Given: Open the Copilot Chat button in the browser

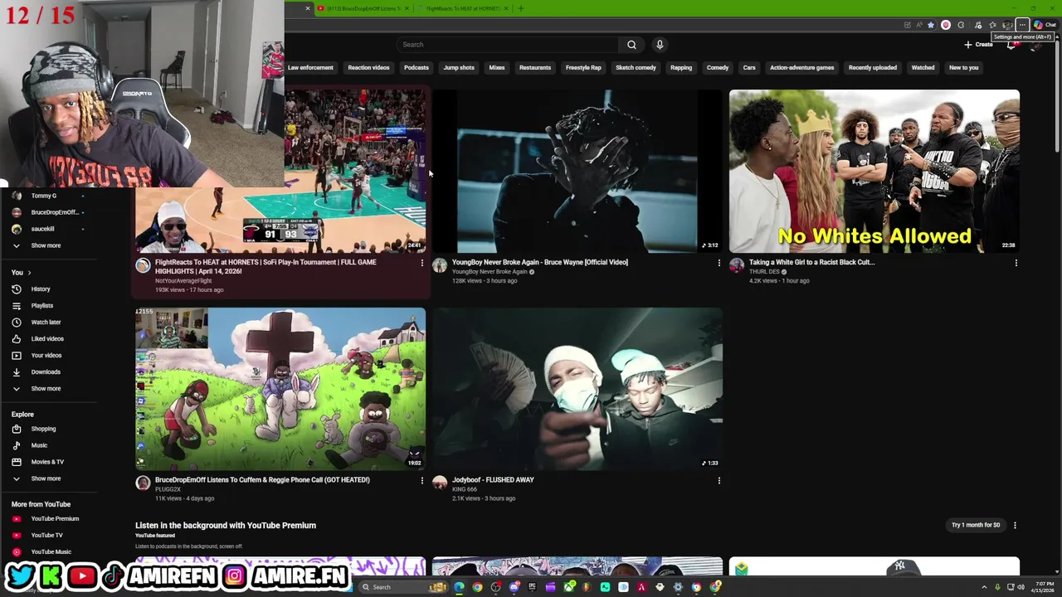Looking at the screenshot, I should click(1045, 25).
